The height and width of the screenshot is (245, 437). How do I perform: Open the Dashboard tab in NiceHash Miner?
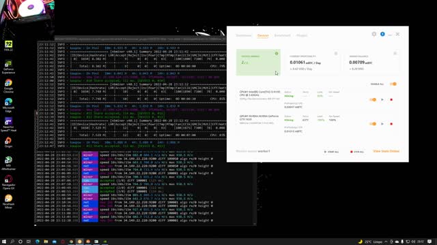pos(244,35)
